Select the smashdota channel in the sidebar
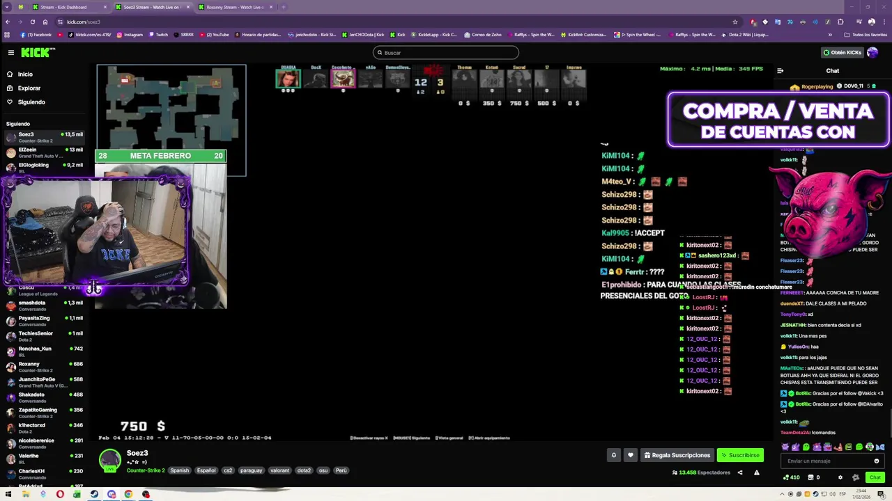Viewport: 892px width, 501px height. pyautogui.click(x=45, y=305)
